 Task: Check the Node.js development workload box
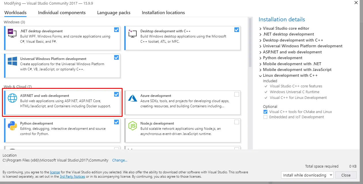(237, 122)
